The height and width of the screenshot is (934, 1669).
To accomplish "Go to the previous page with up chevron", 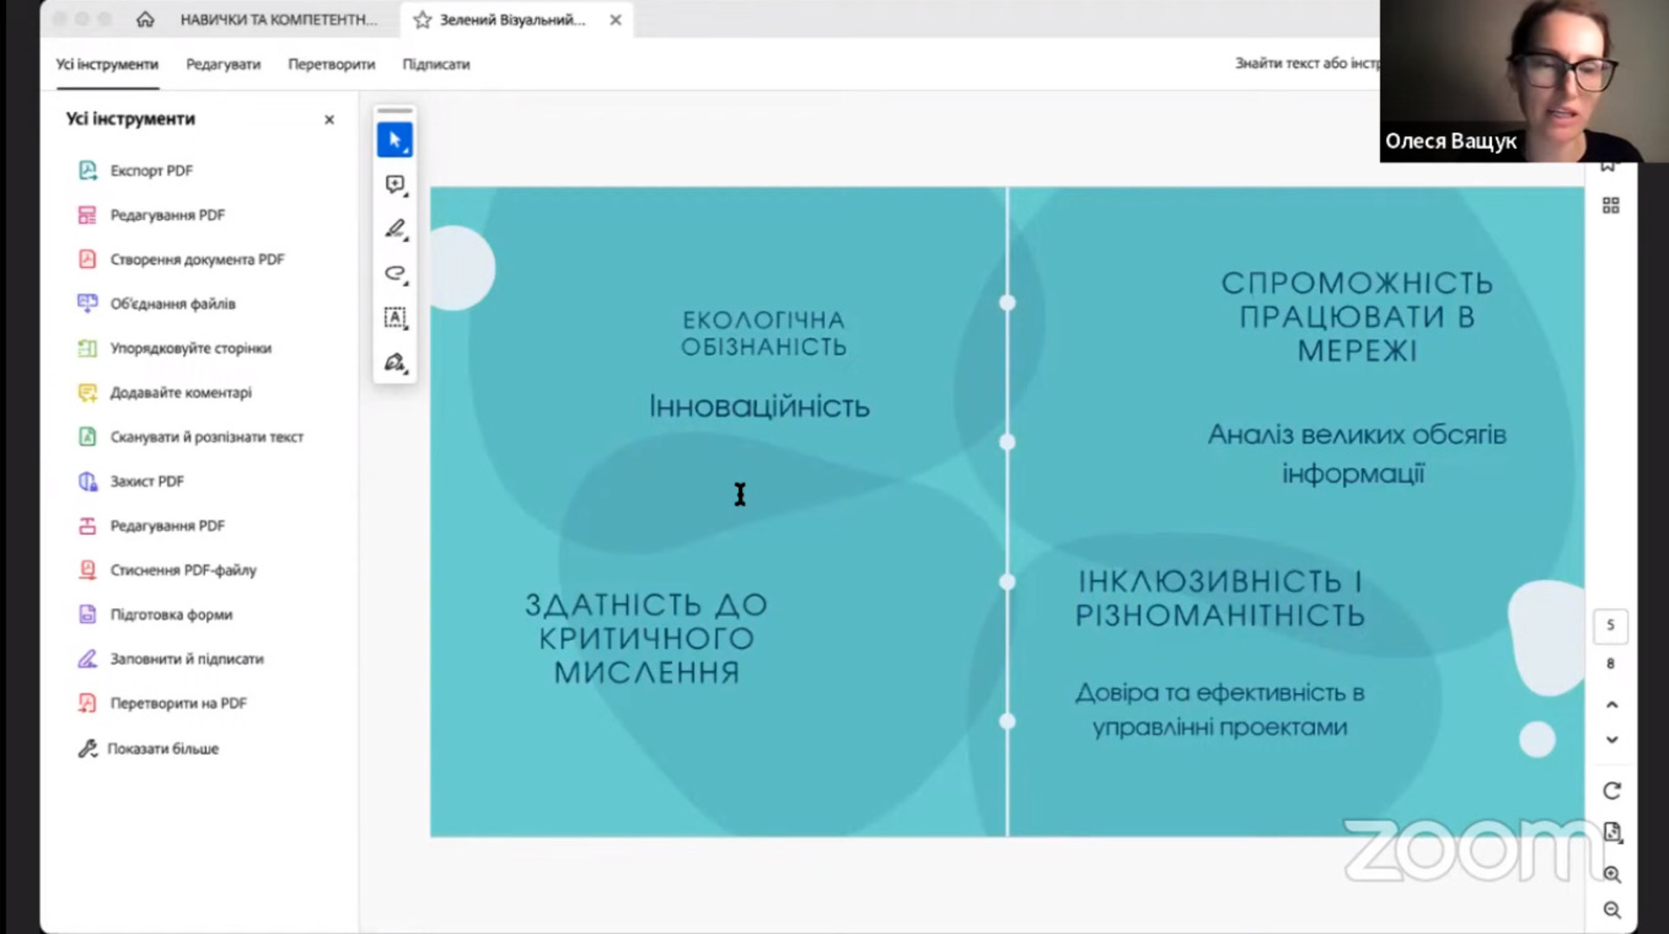I will 1611,705.
